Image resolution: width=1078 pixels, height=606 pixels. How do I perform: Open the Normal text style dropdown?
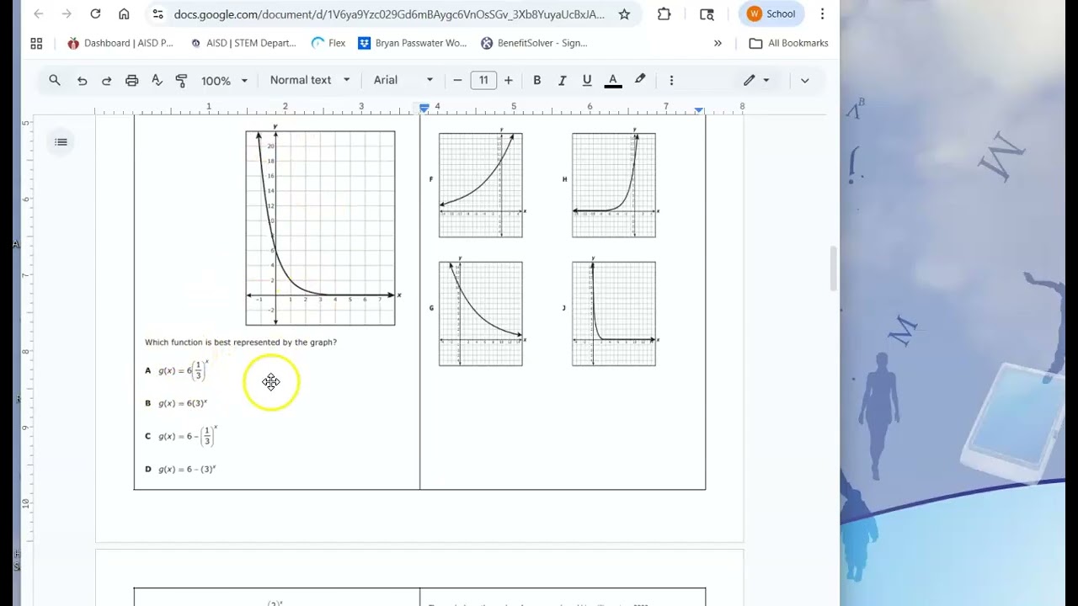(x=309, y=80)
